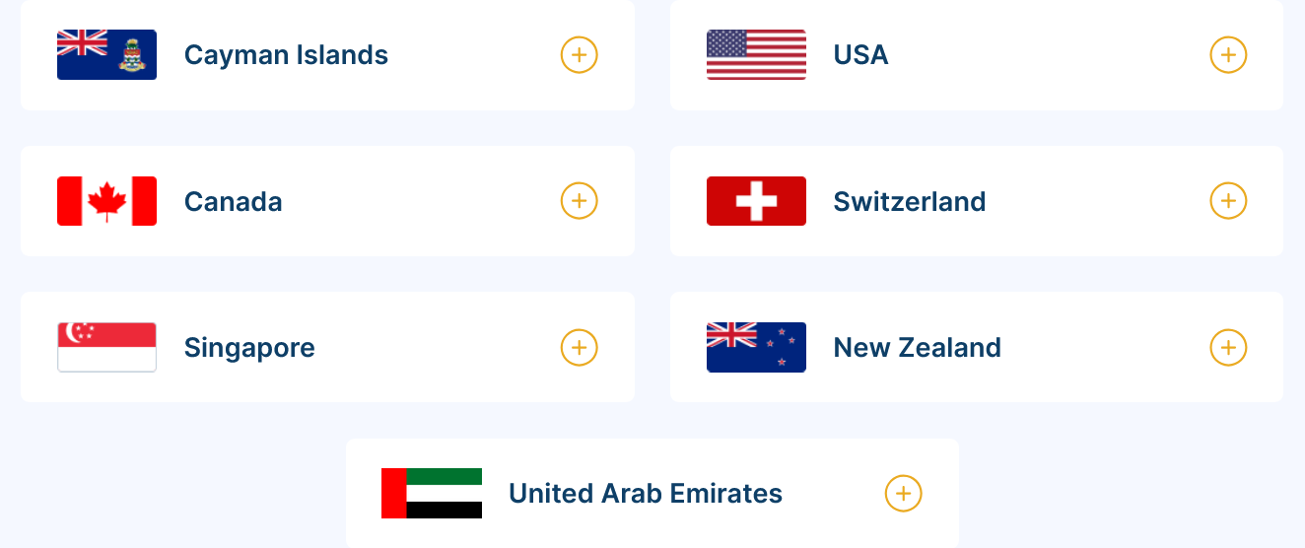Expand the USA accordion with plus icon
Screen dimensions: 1305x548
coord(1228,55)
